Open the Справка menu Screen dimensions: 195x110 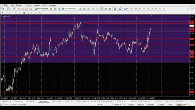coord(52,5)
